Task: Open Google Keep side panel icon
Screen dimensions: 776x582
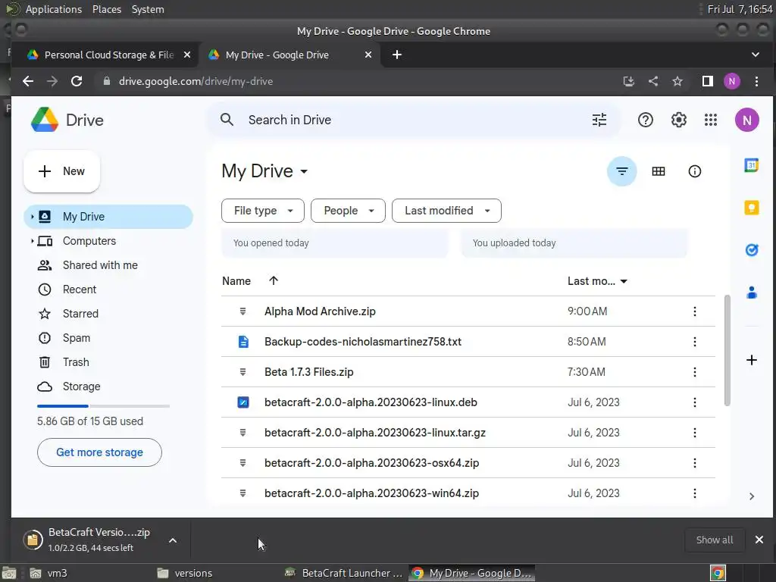Action: pyautogui.click(x=751, y=208)
